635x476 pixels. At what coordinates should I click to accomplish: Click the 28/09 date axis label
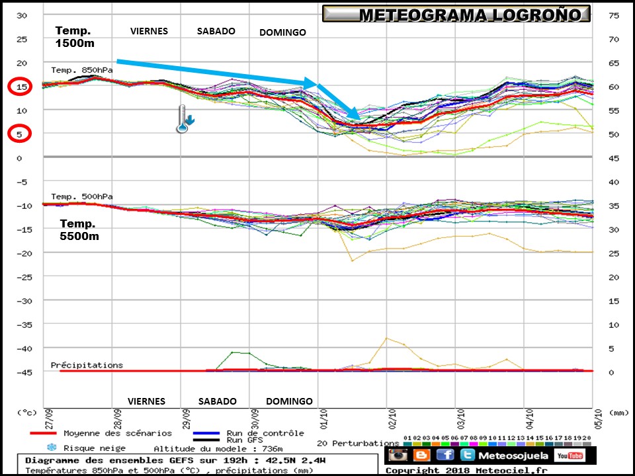[118, 419]
